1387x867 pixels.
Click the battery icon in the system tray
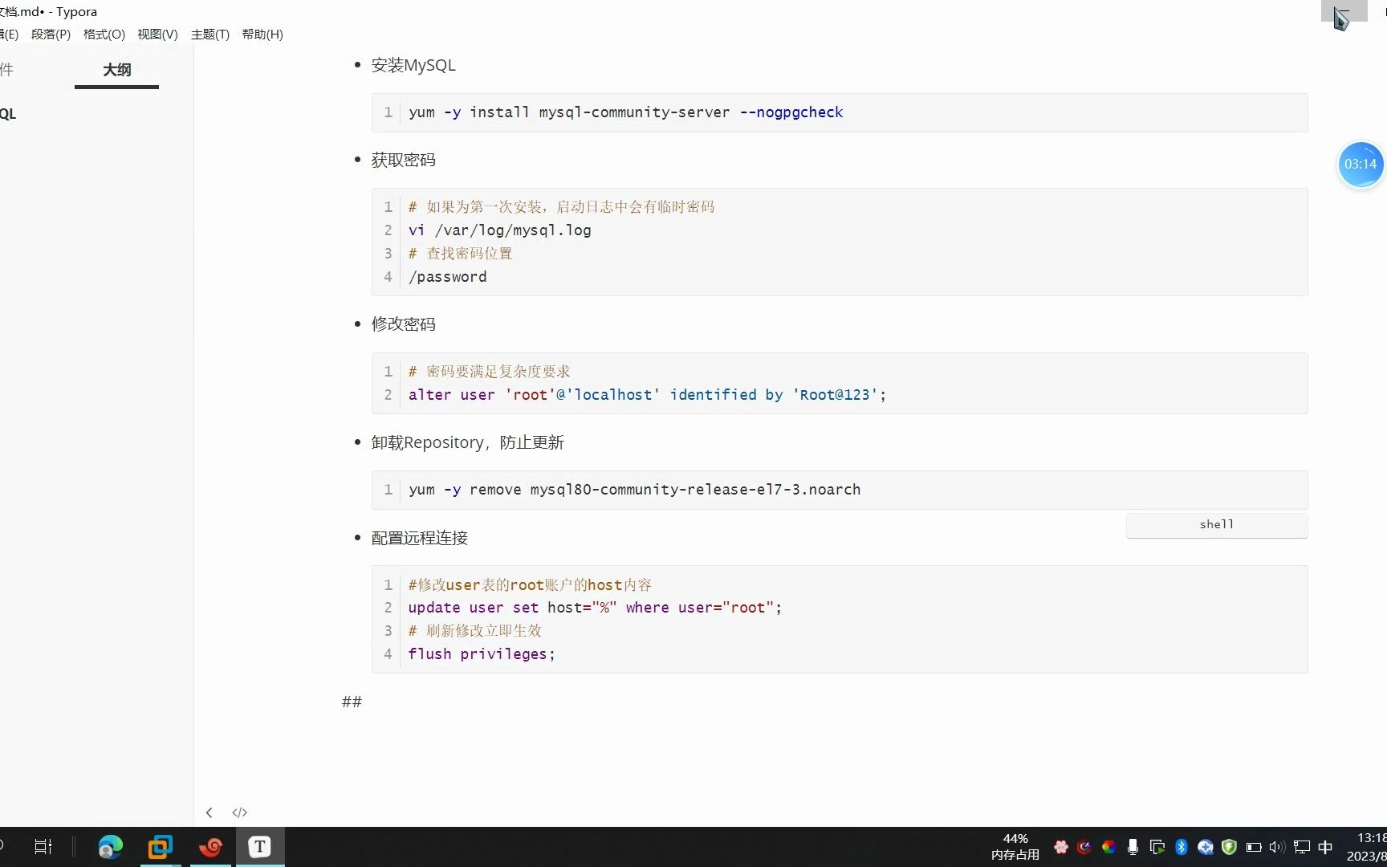point(1253,846)
